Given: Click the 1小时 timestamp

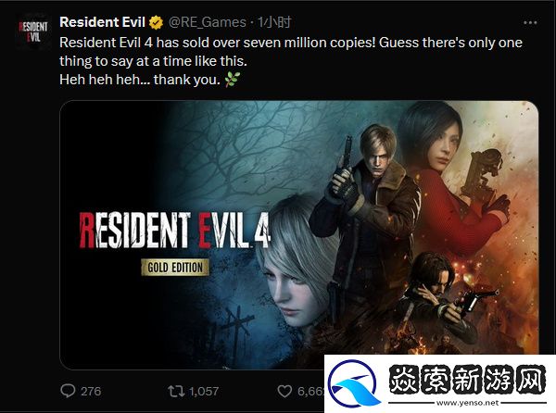Looking at the screenshot, I should tap(274, 22).
